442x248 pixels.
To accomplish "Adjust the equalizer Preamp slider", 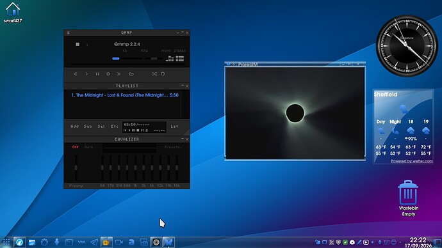I will (x=76, y=167).
